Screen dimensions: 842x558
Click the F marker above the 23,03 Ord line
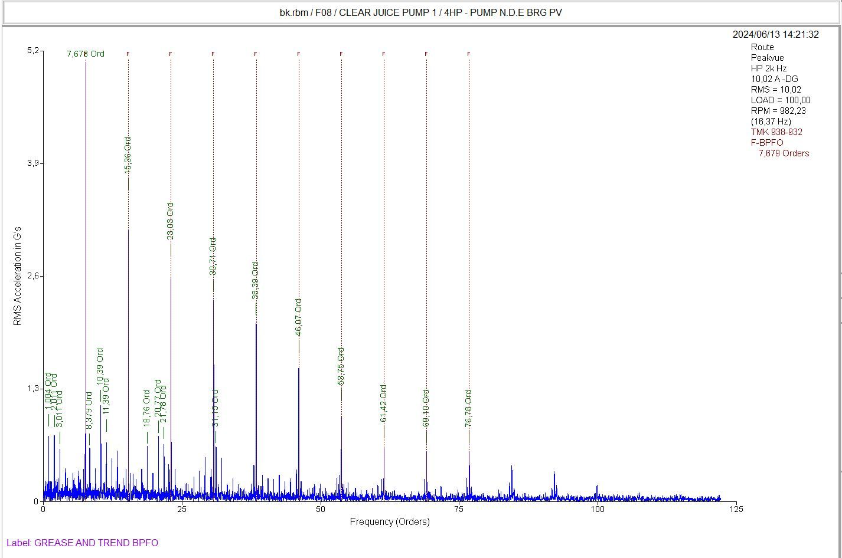pyautogui.click(x=171, y=54)
